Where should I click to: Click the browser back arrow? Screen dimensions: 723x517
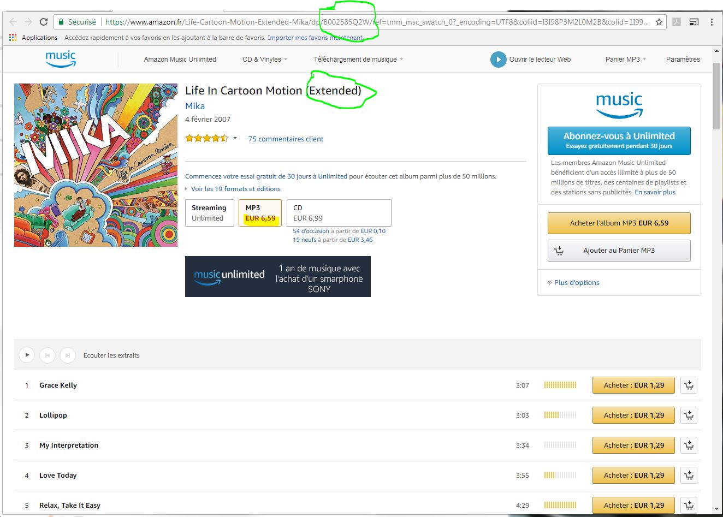pyautogui.click(x=13, y=22)
